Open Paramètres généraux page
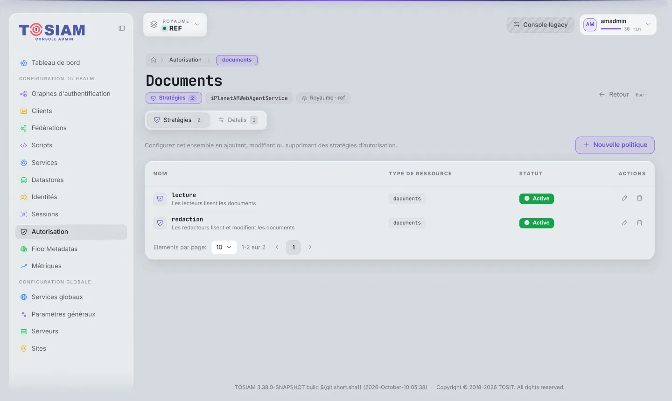Image resolution: width=672 pixels, height=401 pixels. pyautogui.click(x=71, y=314)
